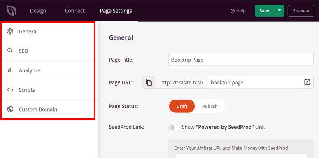Click the SeedProd leaf logo
Screen dimensions: 319x158
click(11, 11)
